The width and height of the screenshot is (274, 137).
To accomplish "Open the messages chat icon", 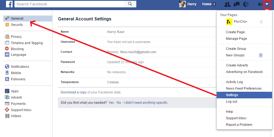I will [236, 4].
